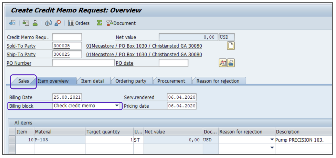336x158 pixels.
Task: Click the blank page icon beside Sold-To address
Action: [231, 46]
